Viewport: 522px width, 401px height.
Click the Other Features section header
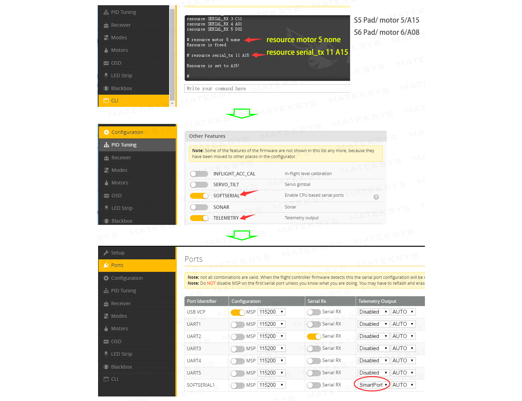285,136
